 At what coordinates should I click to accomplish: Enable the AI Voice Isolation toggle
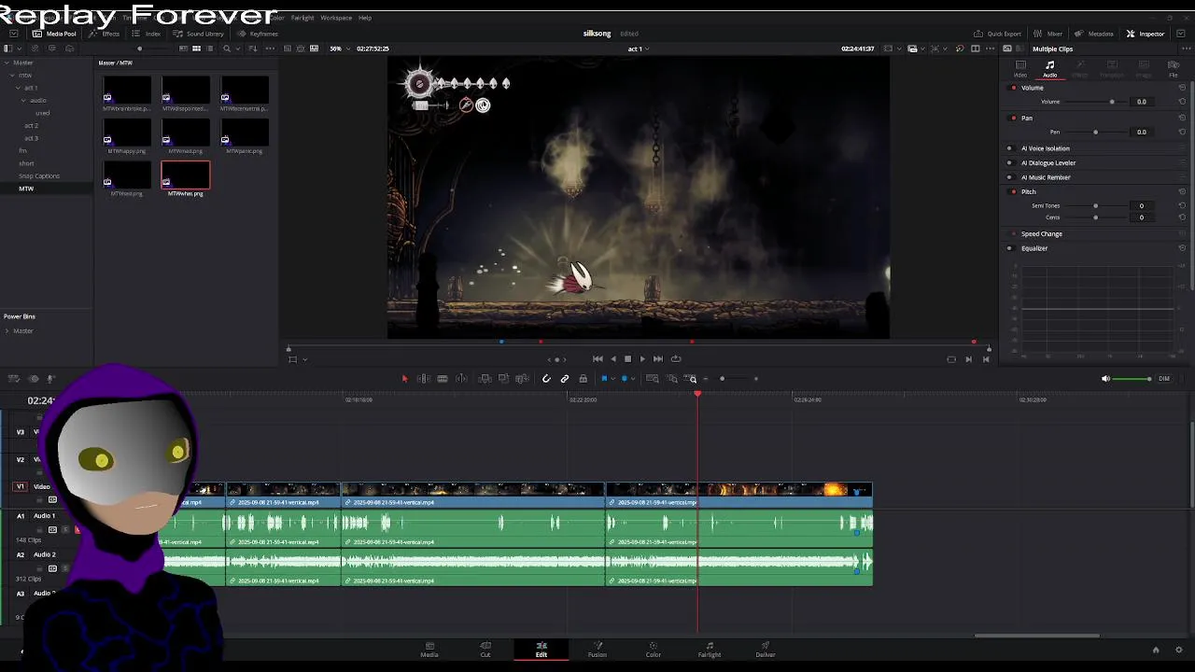point(1009,148)
